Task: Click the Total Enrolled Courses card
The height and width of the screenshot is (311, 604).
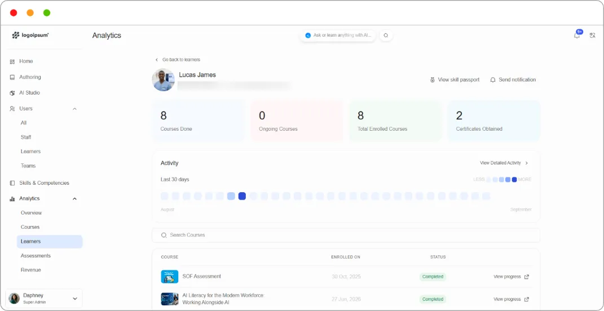Action: tap(395, 121)
